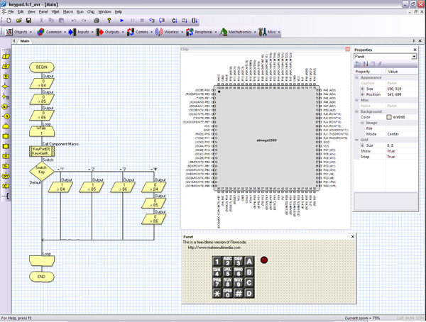Screen dimensions: 426x322
Task: Click the Save file toolbar icon
Action: pyautogui.click(x=28, y=21)
